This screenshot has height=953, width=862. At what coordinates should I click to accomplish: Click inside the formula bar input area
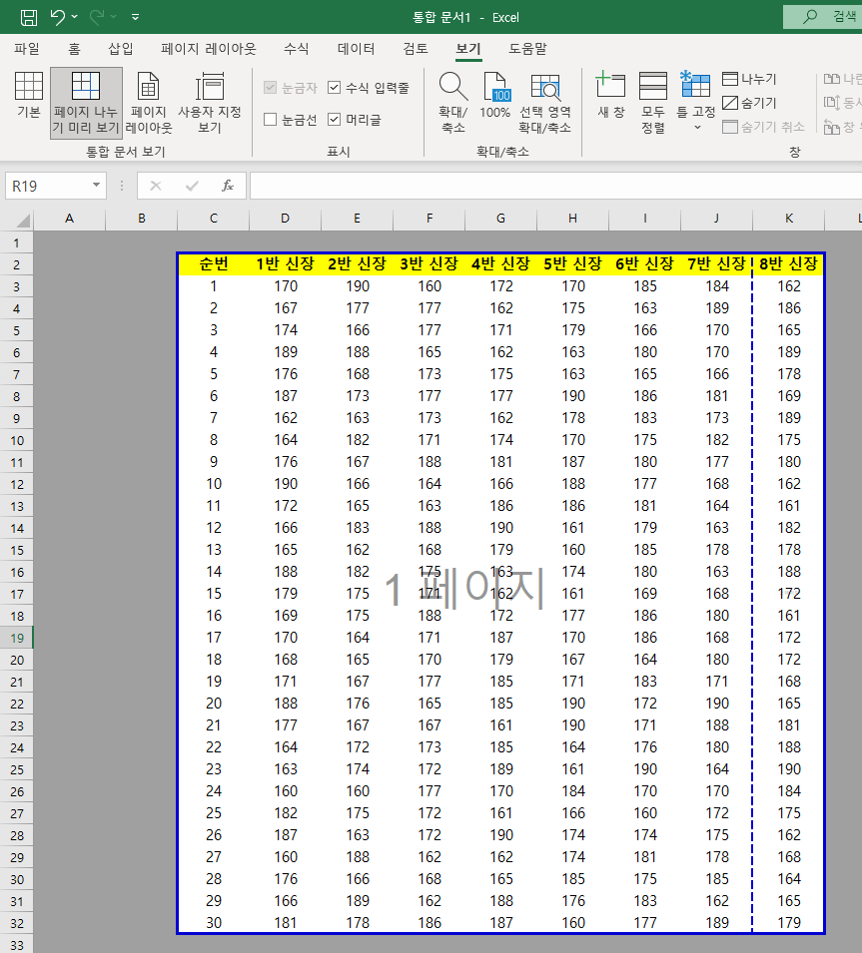click(554, 186)
